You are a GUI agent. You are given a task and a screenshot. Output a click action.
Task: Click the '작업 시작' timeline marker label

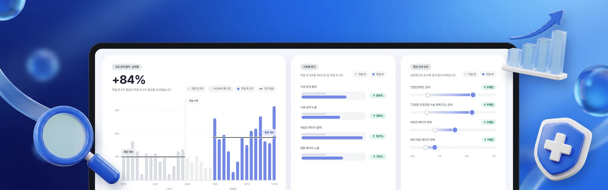coord(193,101)
